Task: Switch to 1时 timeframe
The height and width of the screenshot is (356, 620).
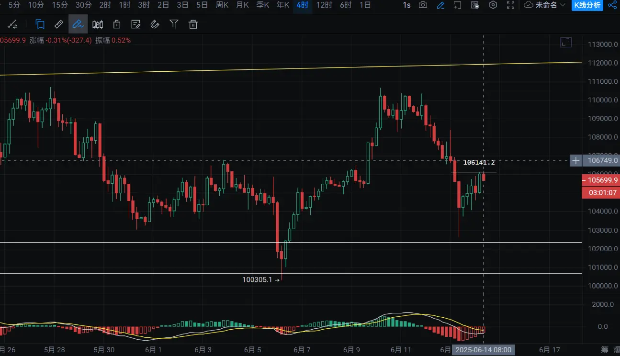Action: [124, 5]
